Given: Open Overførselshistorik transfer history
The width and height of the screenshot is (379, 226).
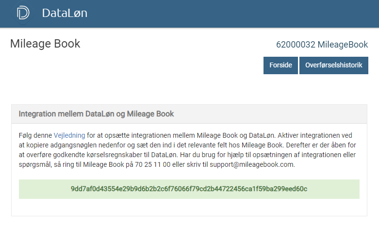Looking at the screenshot, I should click(333, 65).
